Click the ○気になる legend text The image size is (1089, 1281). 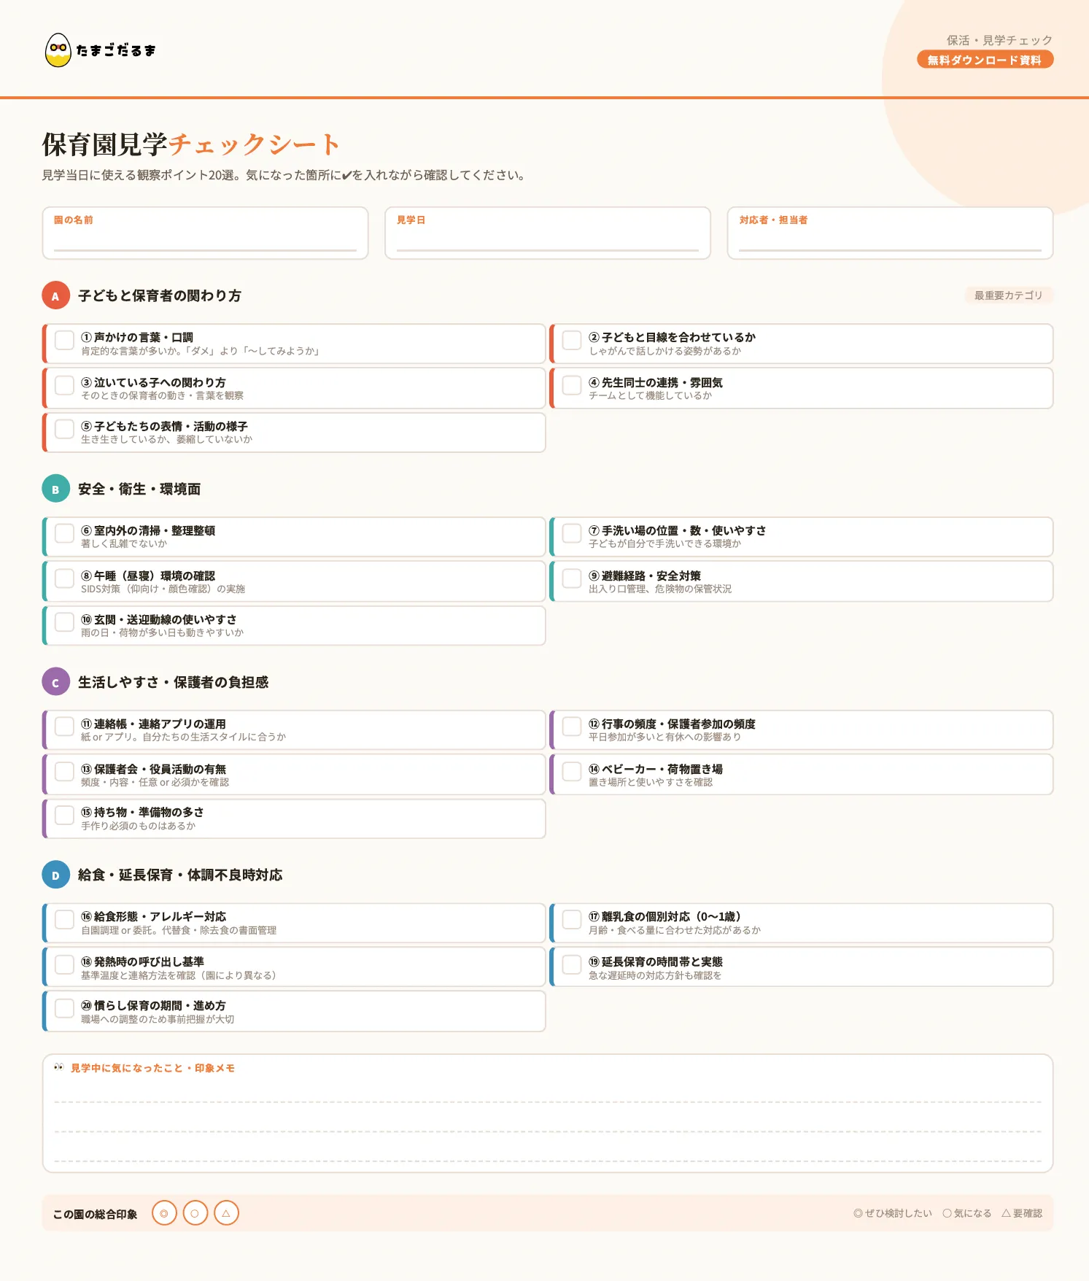pyautogui.click(x=967, y=1213)
